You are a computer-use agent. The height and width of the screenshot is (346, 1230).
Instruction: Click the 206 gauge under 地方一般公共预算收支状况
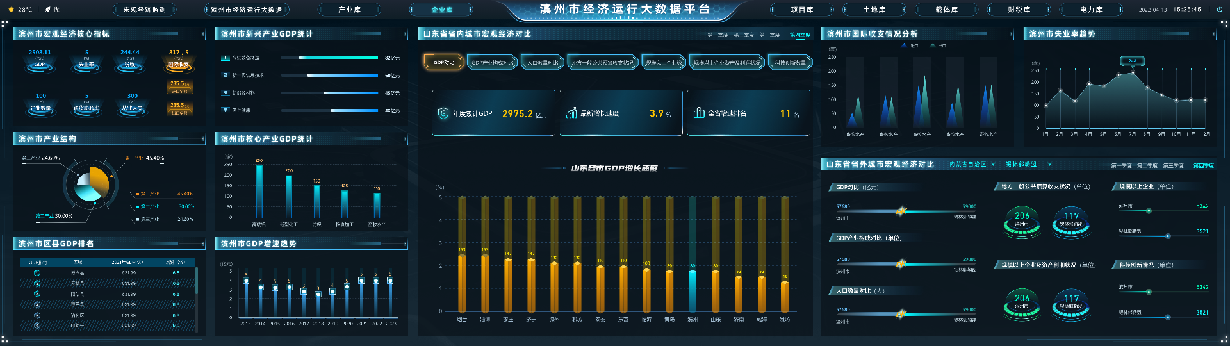(x=1022, y=222)
